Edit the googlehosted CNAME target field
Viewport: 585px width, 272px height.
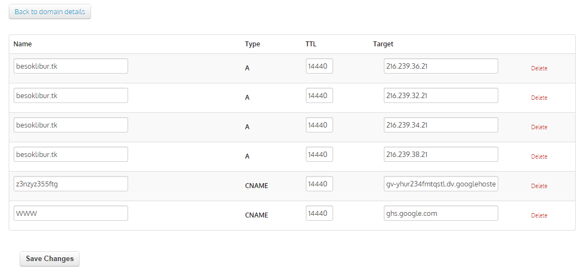[441, 184]
